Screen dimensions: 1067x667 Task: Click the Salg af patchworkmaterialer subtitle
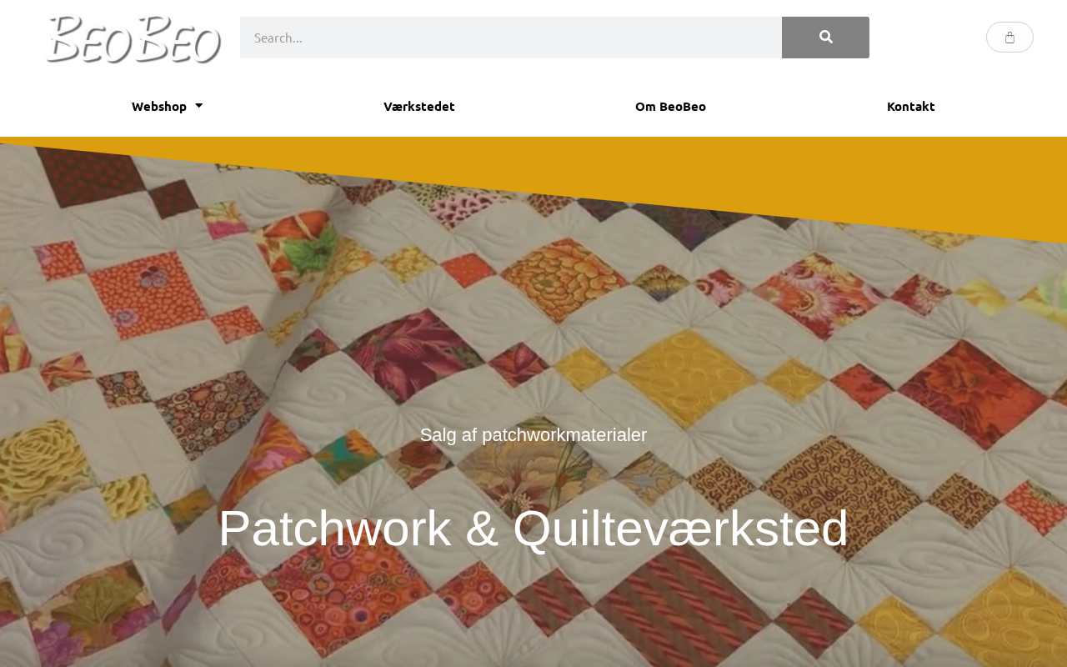pyautogui.click(x=533, y=435)
